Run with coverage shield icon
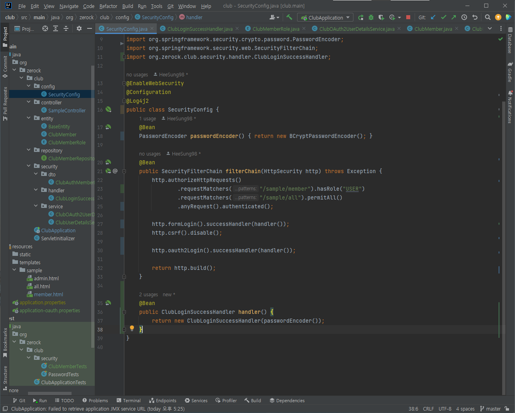515x413 pixels. click(381, 17)
